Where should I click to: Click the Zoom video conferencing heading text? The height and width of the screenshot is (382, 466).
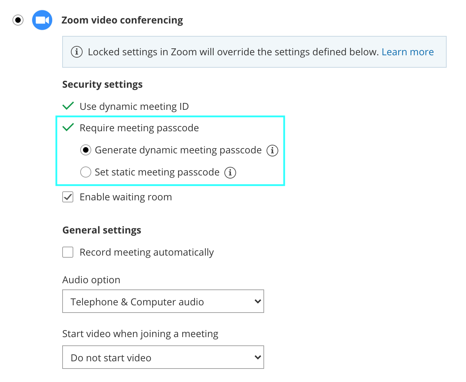pyautogui.click(x=122, y=20)
